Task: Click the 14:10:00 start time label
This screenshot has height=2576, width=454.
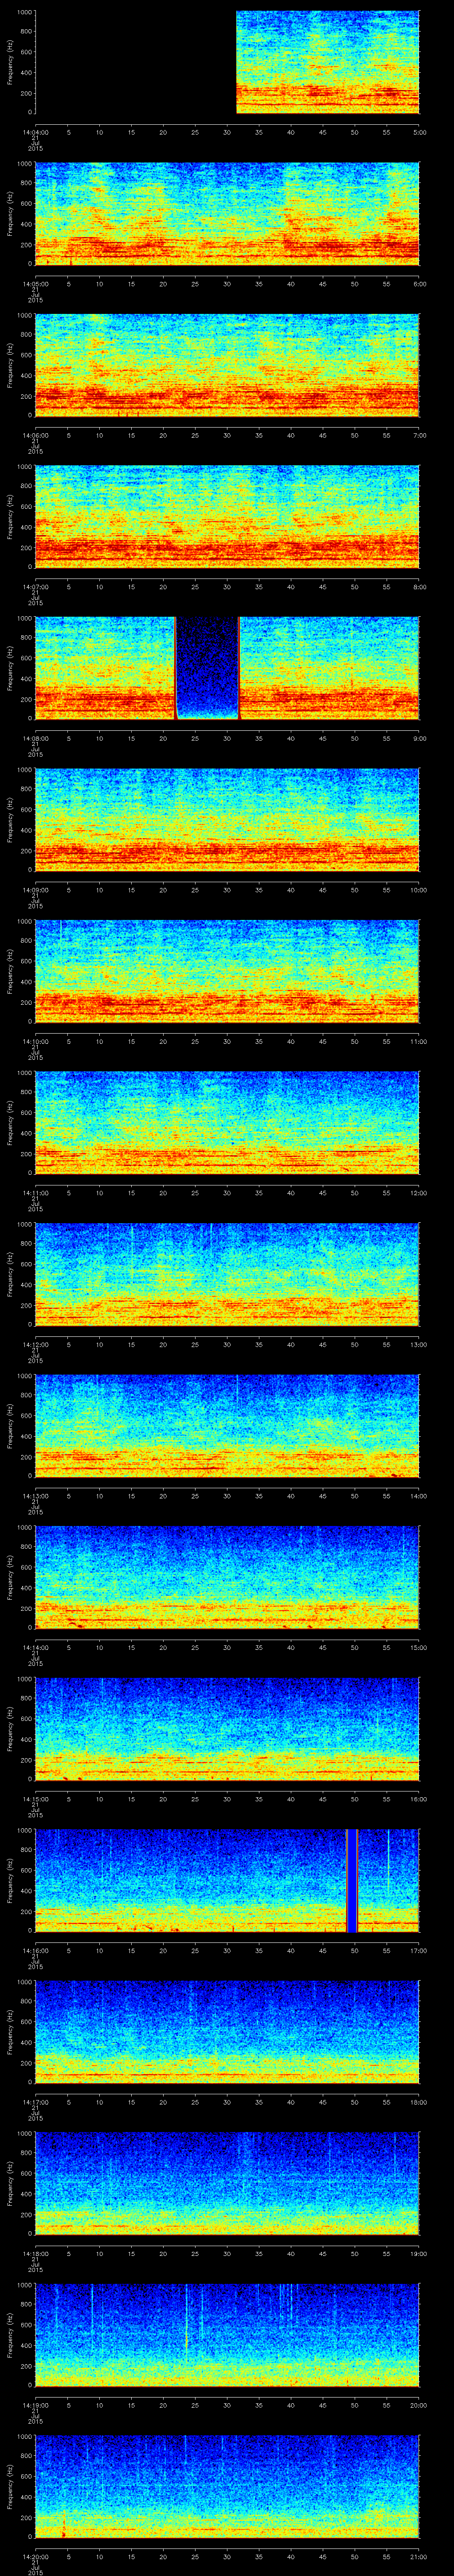Action: pyautogui.click(x=35, y=1041)
